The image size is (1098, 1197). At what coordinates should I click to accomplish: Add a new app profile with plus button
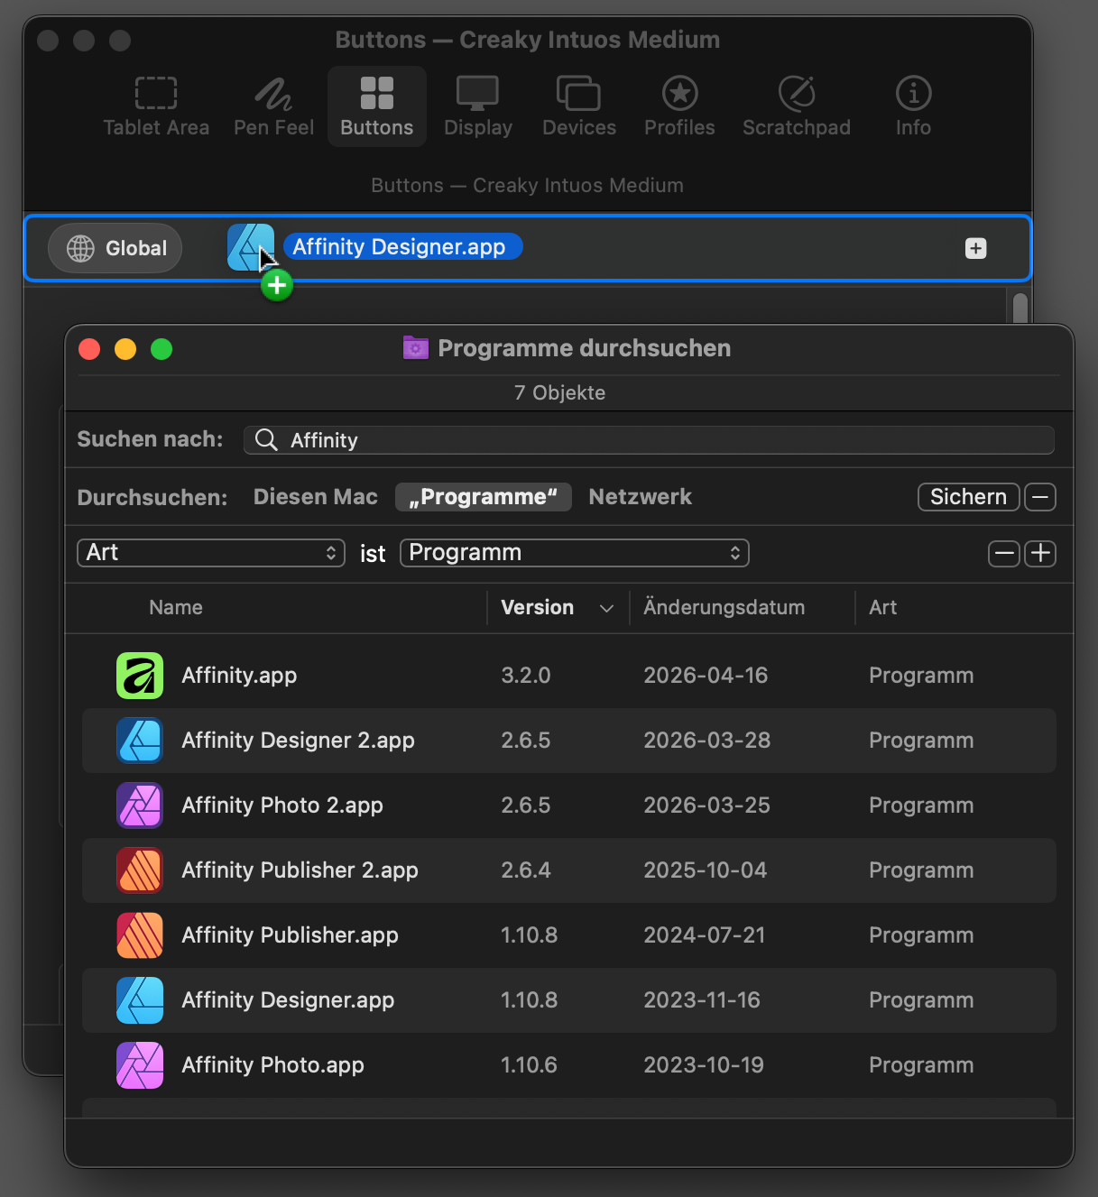click(x=975, y=248)
